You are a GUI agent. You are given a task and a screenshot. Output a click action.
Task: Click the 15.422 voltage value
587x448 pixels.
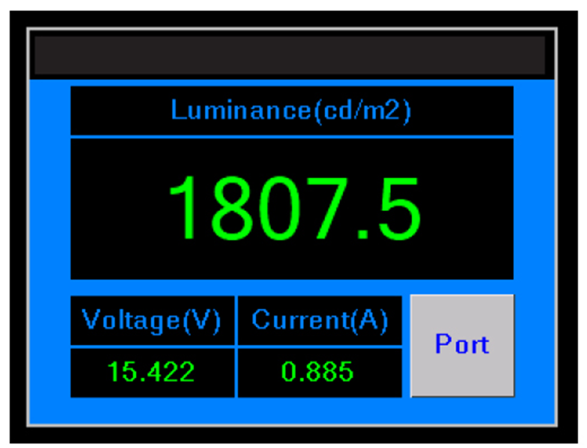pos(151,372)
